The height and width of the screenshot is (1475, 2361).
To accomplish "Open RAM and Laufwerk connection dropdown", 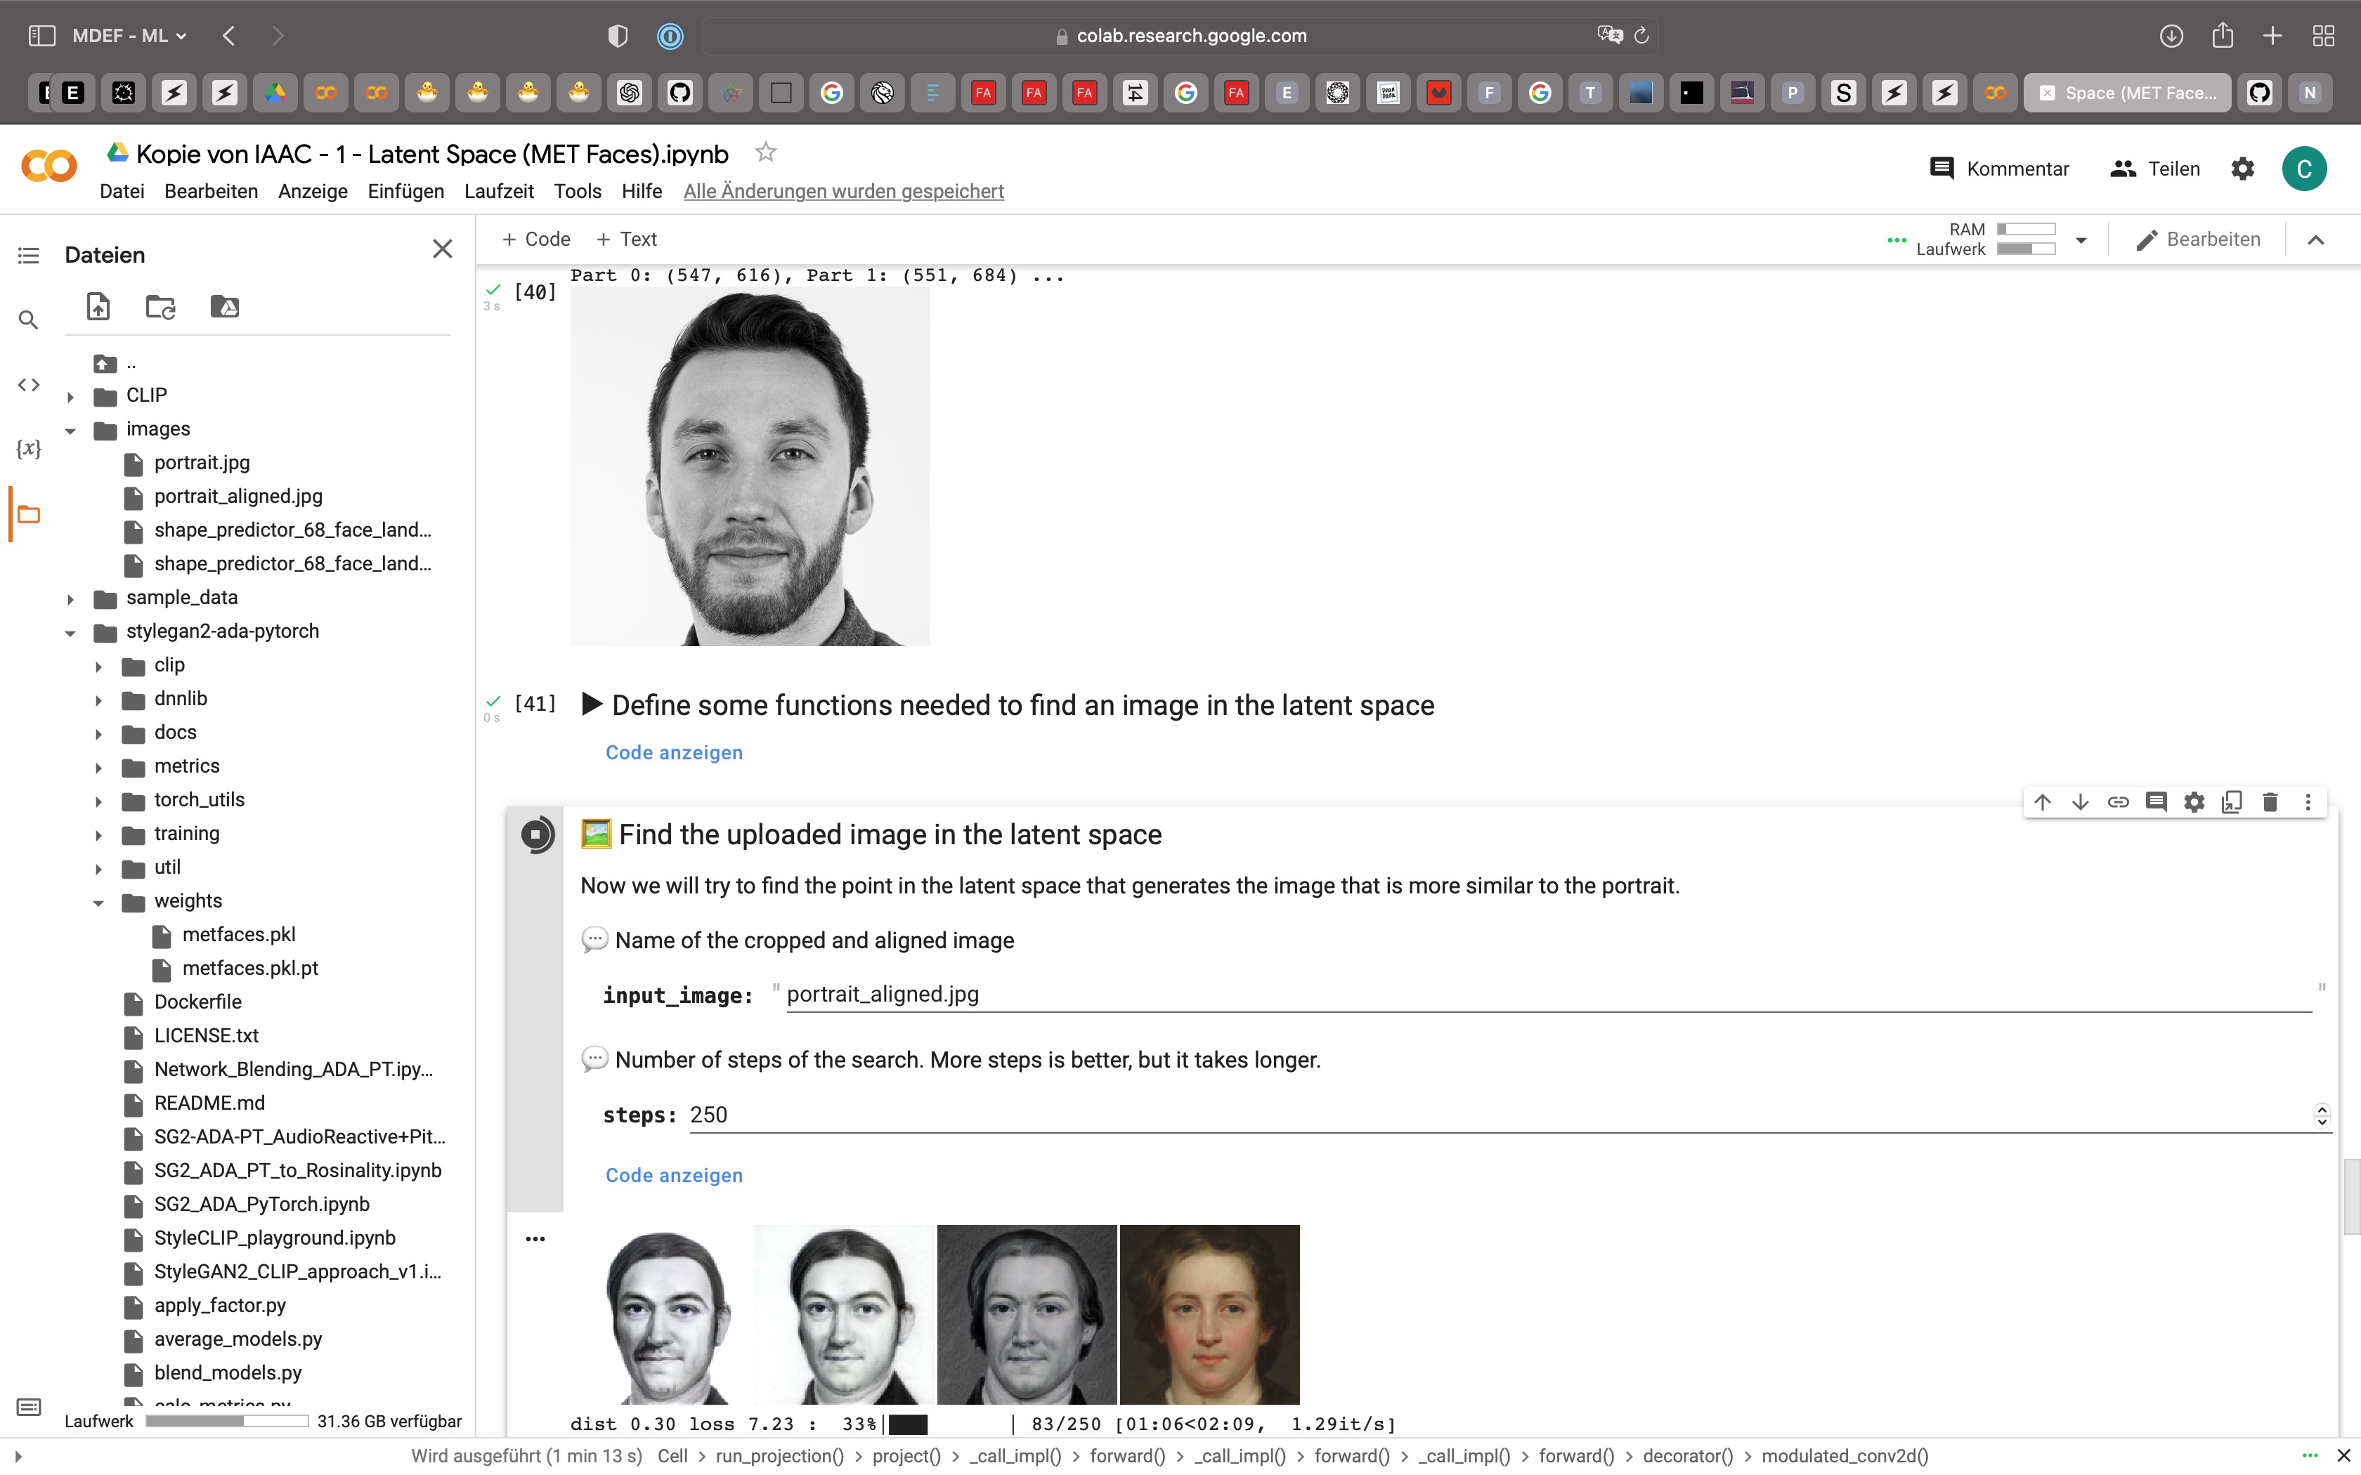I will 2080,240.
